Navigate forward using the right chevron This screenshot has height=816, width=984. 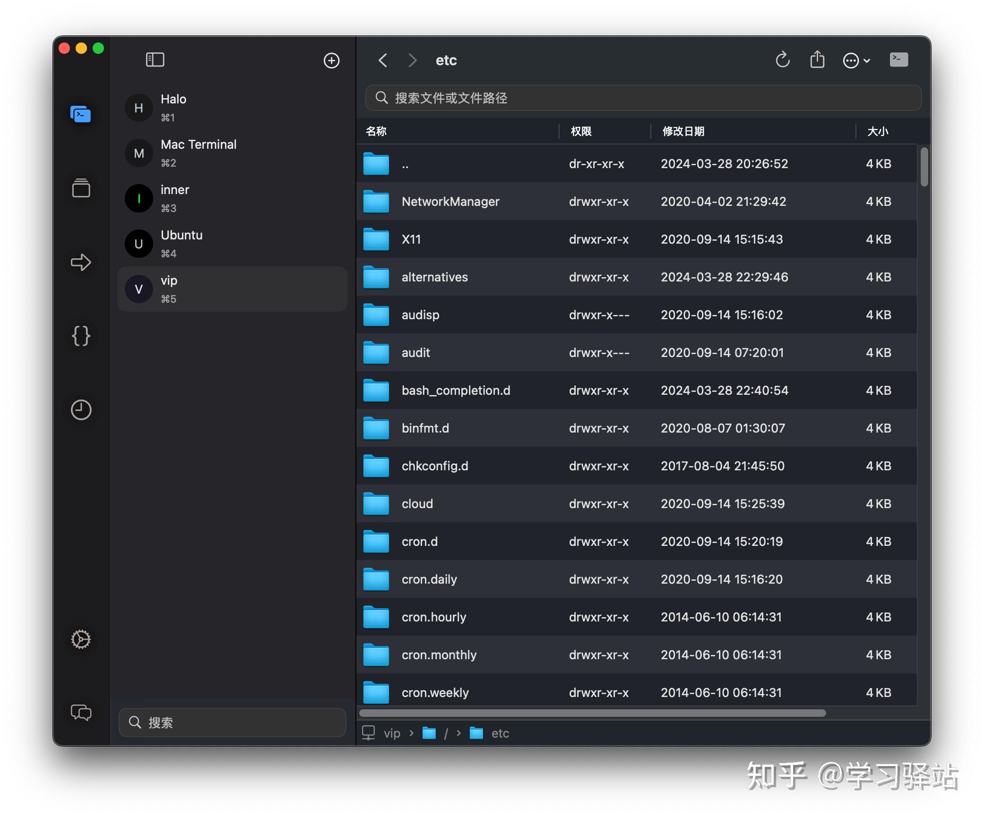(412, 60)
